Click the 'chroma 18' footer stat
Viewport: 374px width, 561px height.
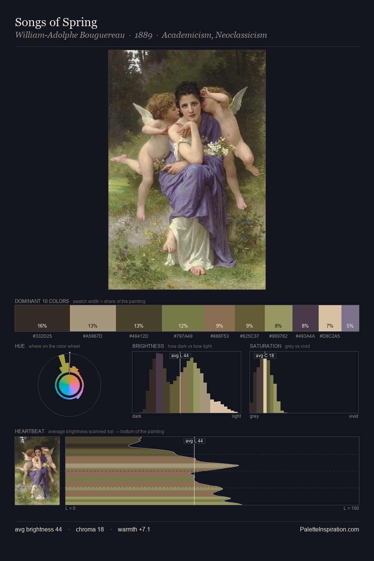[90, 529]
